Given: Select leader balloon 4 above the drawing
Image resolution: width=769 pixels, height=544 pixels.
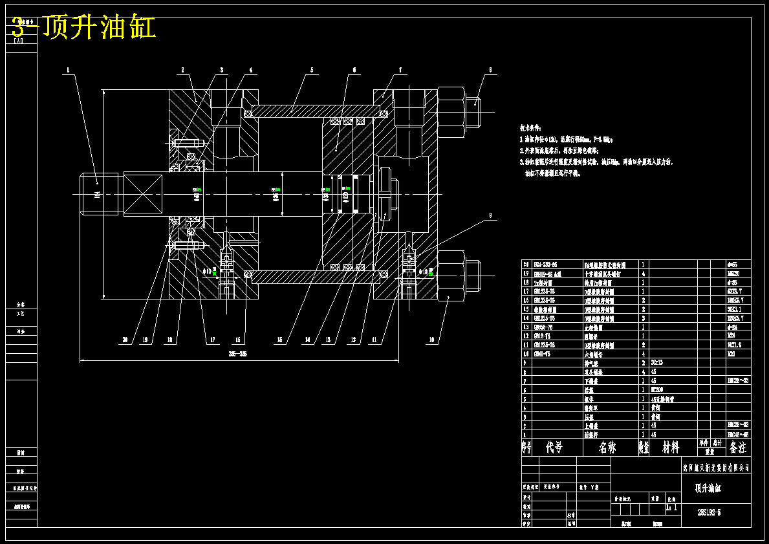Looking at the screenshot, I should [x=250, y=70].
